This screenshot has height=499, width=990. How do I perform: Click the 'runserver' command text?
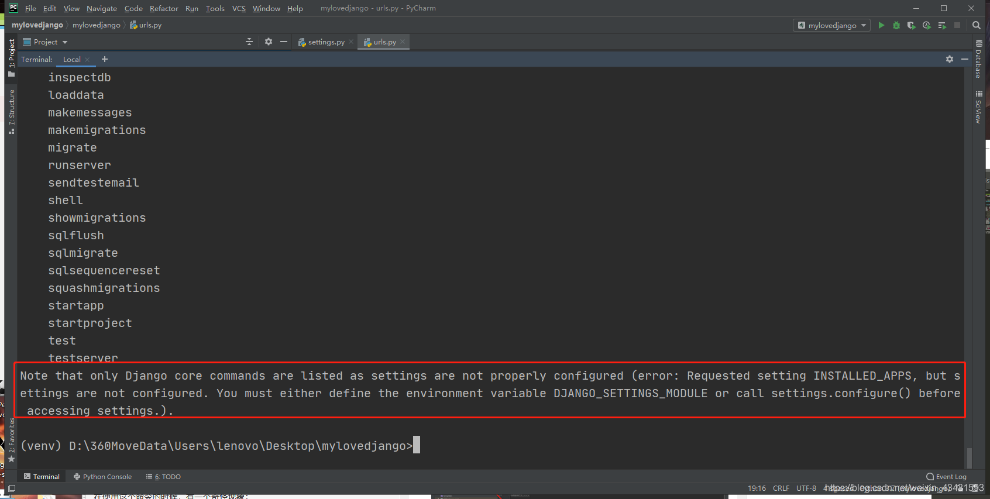point(80,165)
